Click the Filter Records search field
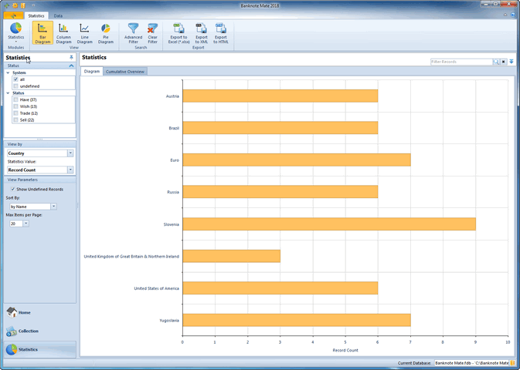 (461, 61)
